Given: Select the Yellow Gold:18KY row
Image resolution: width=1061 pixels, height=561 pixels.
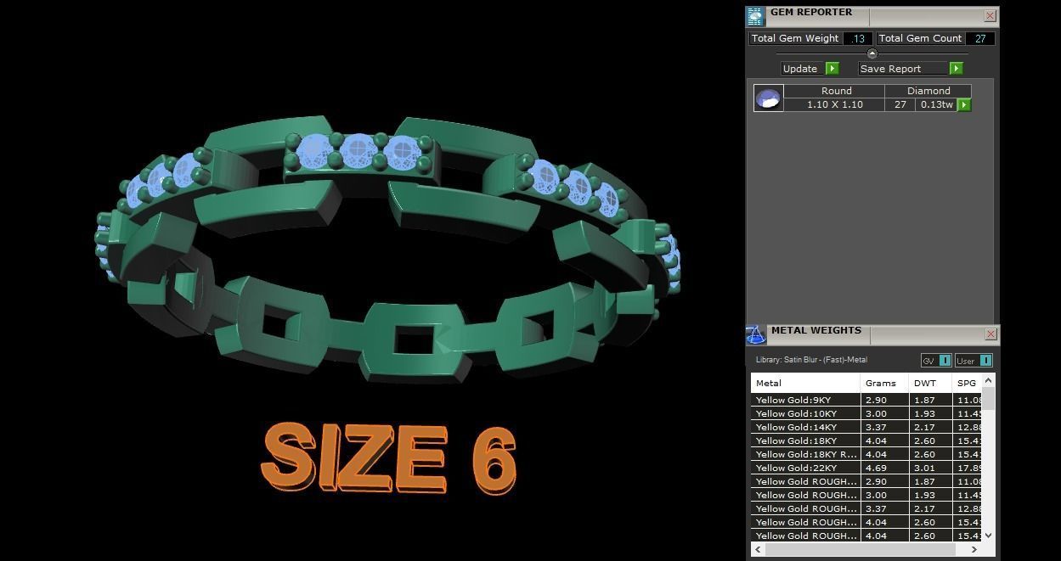Looking at the screenshot, I should (866, 440).
